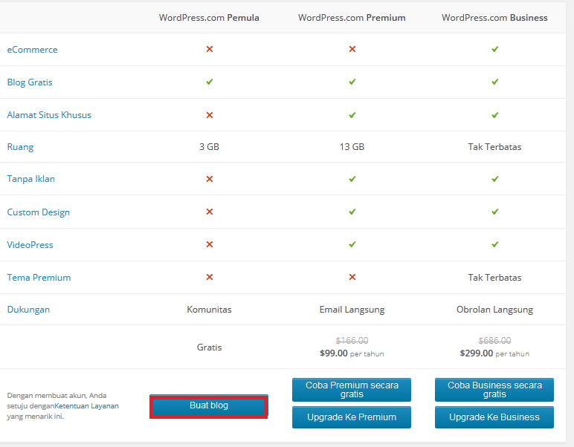Open the Tema Premium feature link
This screenshot has height=447, width=574.
39,278
